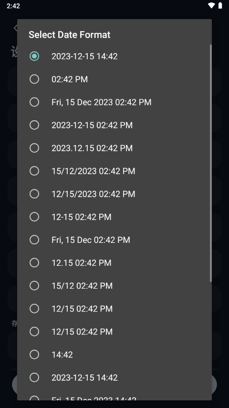Select Fri, 15 Dec 02:42 PM format

[114, 240]
